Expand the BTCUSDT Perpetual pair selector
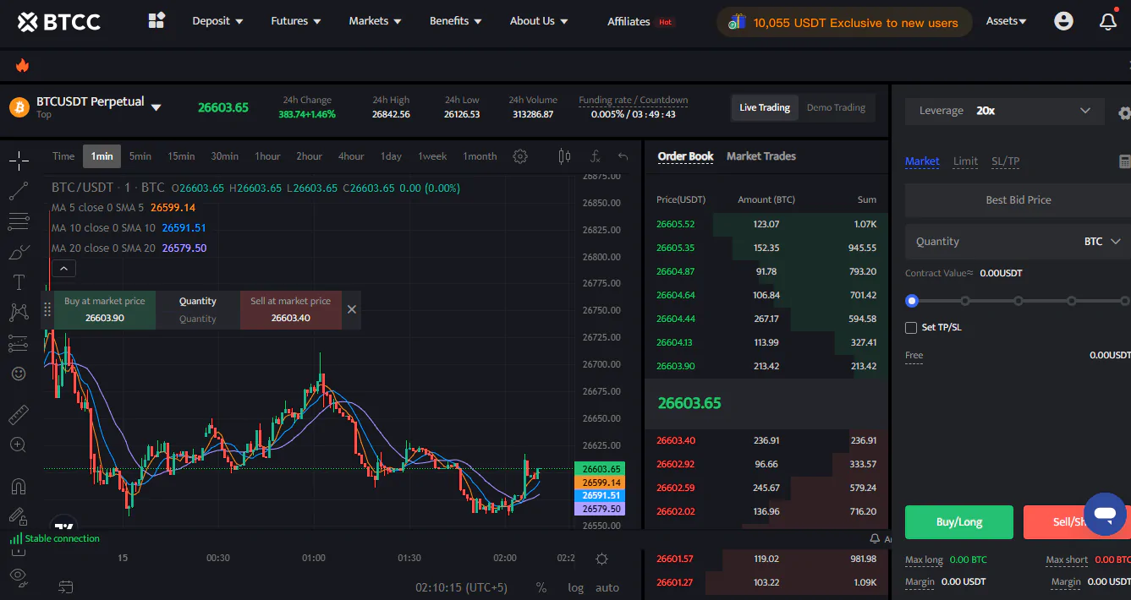Viewport: 1131px width, 600px height. tap(156, 106)
